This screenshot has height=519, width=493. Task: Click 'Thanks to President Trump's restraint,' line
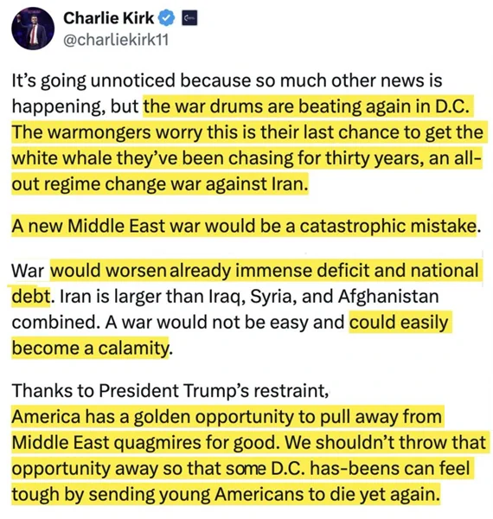click(x=170, y=390)
